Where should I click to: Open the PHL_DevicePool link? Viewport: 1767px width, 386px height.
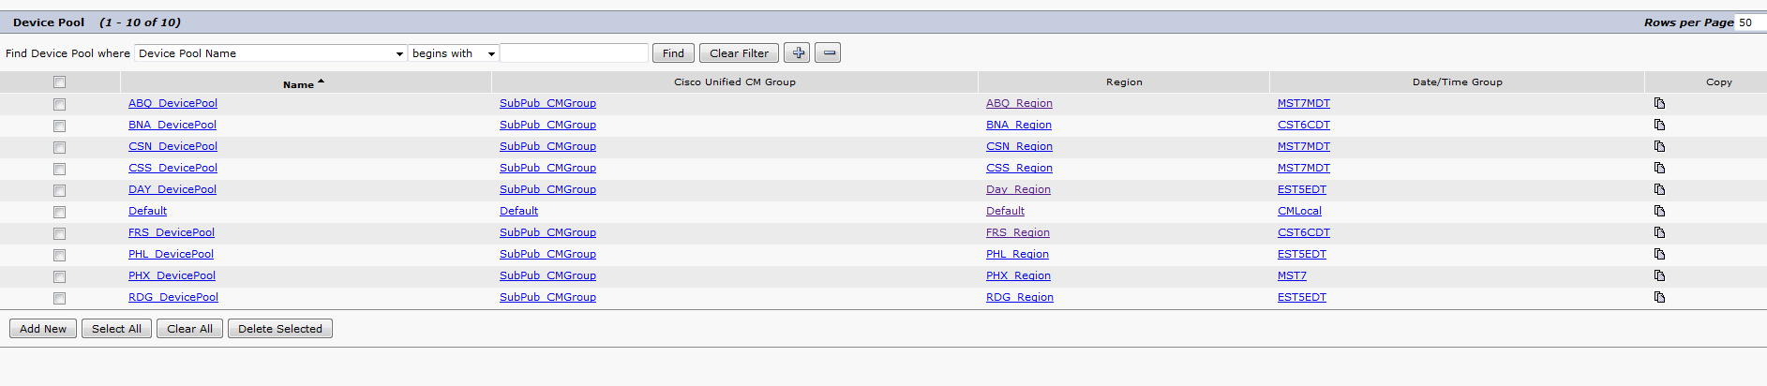171,254
